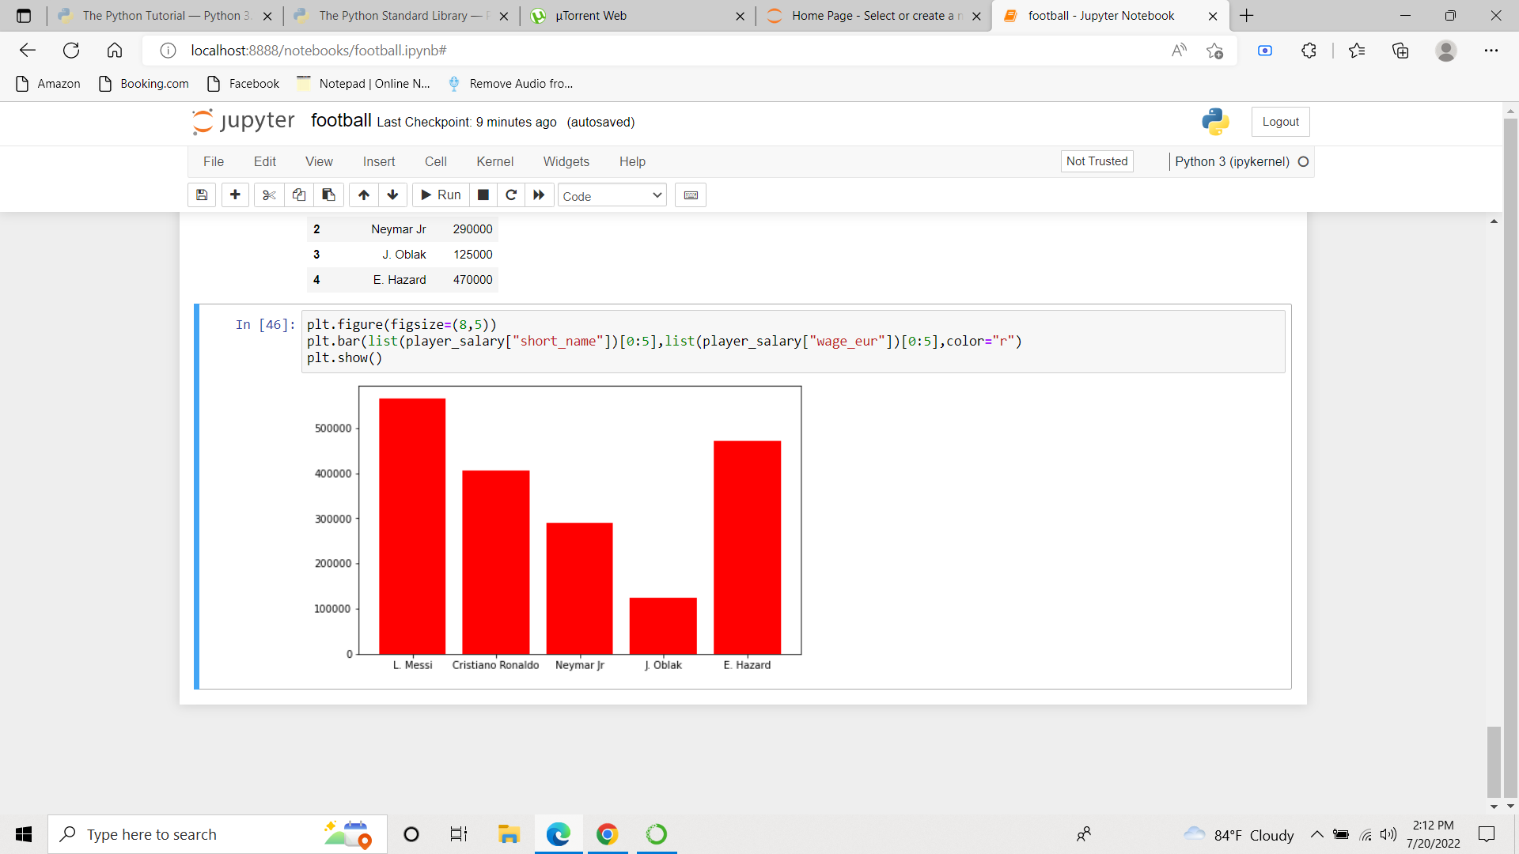The width and height of the screenshot is (1519, 854).
Task: Open the command palette keyboard icon
Action: pos(690,195)
